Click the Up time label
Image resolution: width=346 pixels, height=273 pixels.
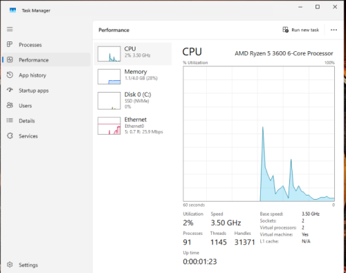tap(191, 253)
